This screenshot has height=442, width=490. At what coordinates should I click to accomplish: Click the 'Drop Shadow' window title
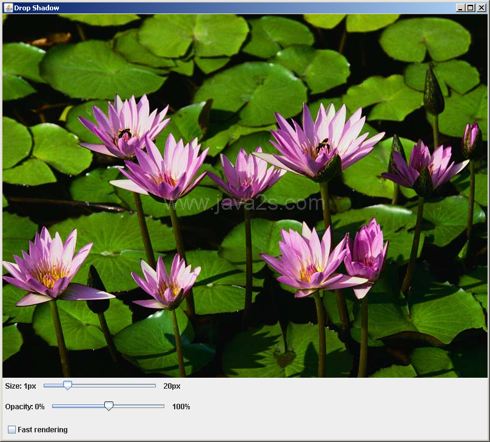coord(36,8)
